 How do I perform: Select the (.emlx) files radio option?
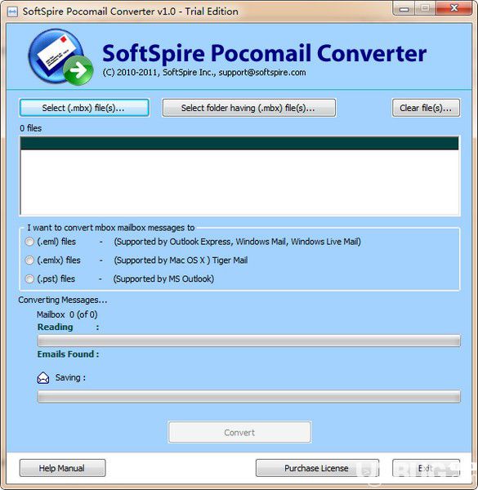[x=29, y=260]
